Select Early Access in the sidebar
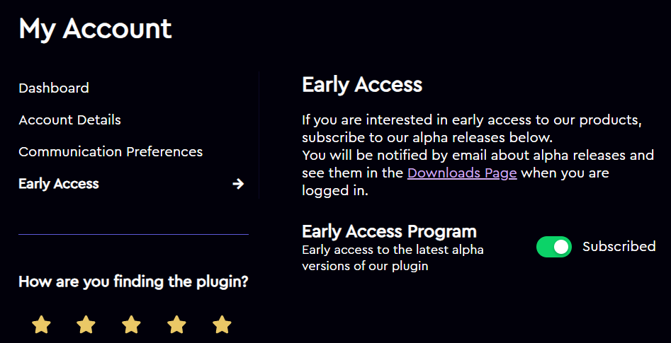The height and width of the screenshot is (343, 671). [x=59, y=184]
